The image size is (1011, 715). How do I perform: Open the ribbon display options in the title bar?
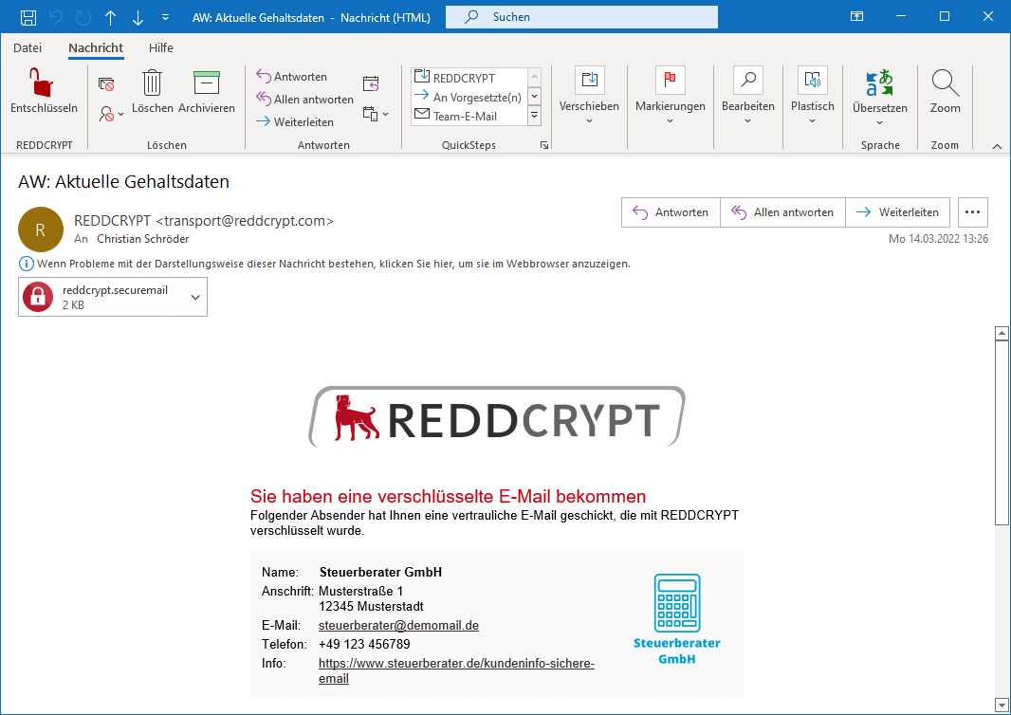(857, 17)
